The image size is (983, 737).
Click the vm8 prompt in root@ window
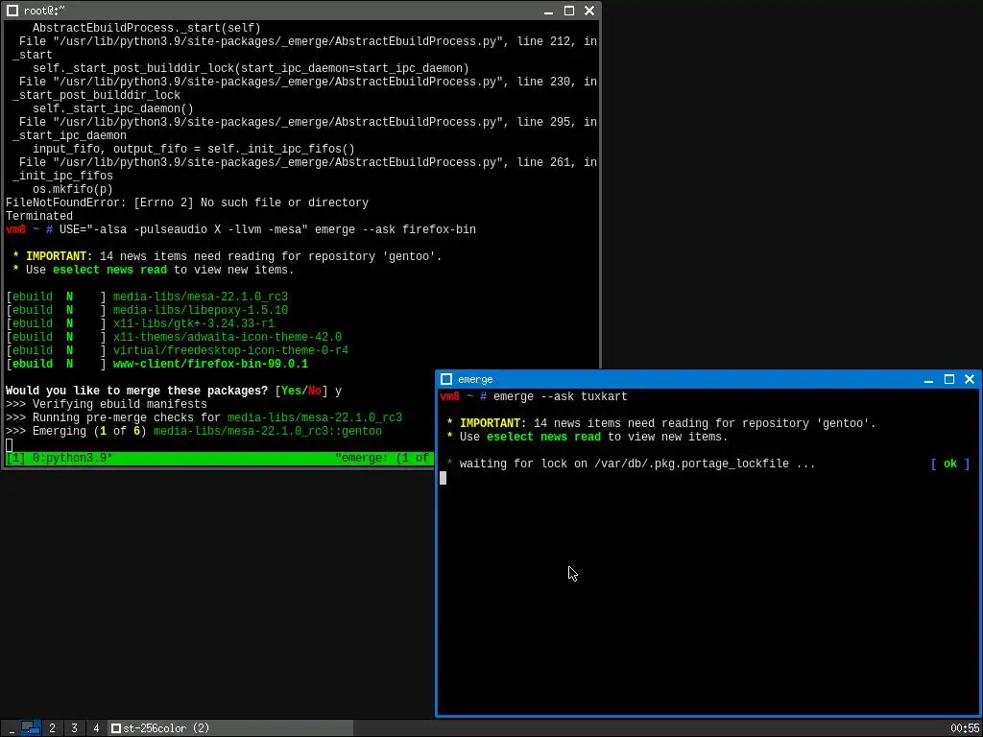(15, 229)
